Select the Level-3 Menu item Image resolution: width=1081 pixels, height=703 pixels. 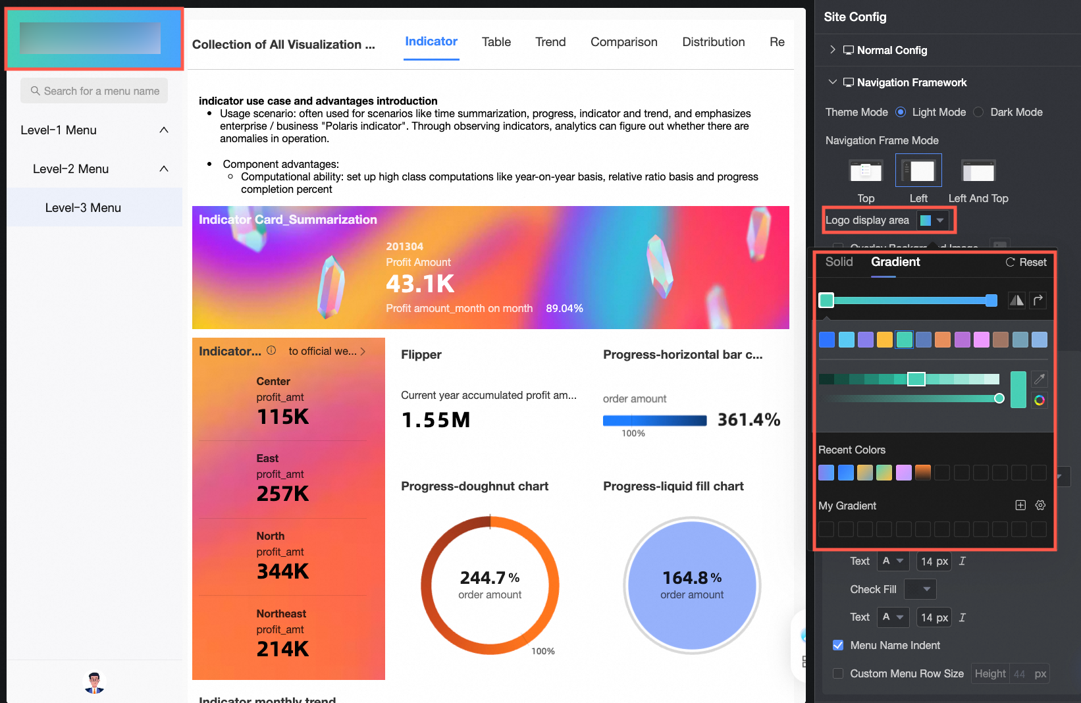click(x=95, y=207)
